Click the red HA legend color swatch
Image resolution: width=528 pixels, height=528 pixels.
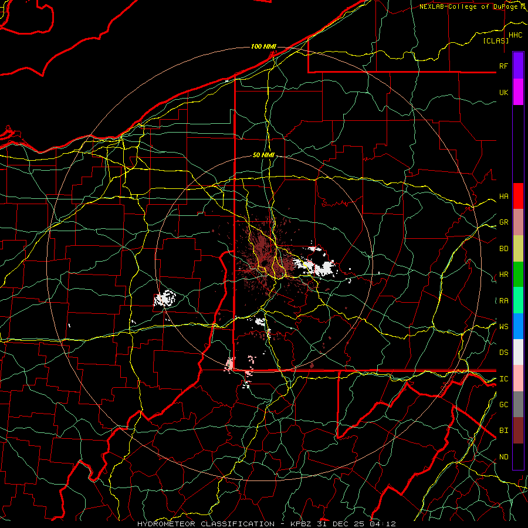pos(518,196)
